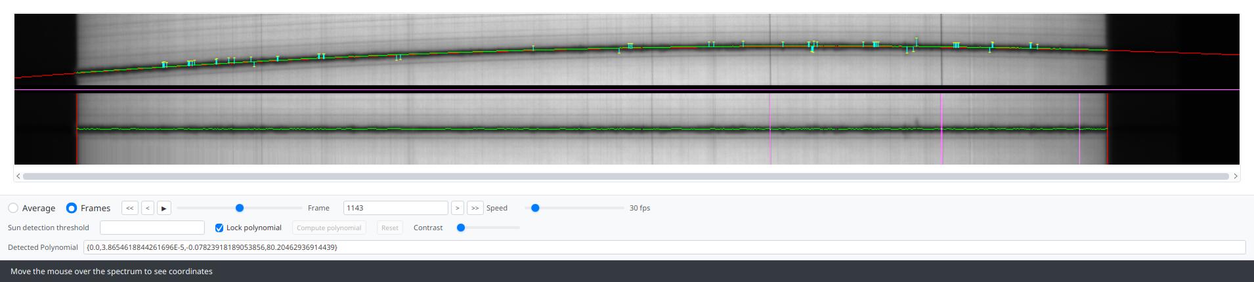Select the Frames radio button
The image size is (1254, 282).
tap(72, 208)
